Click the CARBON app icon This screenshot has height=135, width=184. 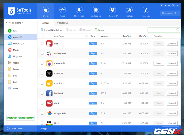click(49, 73)
